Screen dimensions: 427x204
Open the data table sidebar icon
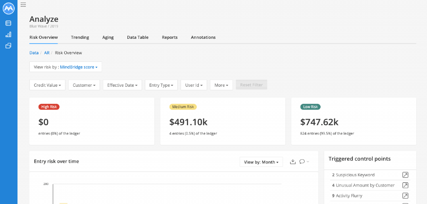pos(8,23)
